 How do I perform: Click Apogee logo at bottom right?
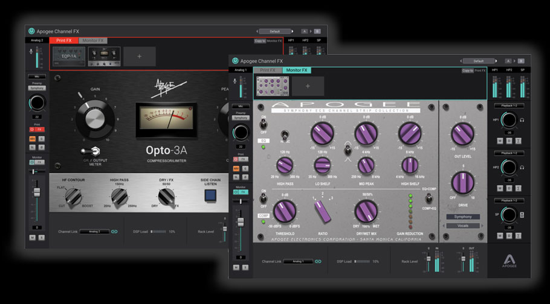pos(509,261)
